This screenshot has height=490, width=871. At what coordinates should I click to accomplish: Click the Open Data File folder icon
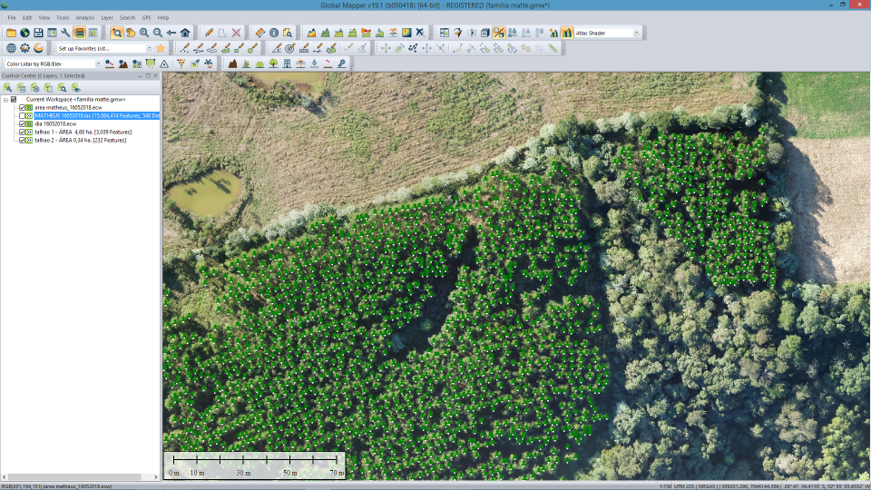pyautogui.click(x=11, y=33)
